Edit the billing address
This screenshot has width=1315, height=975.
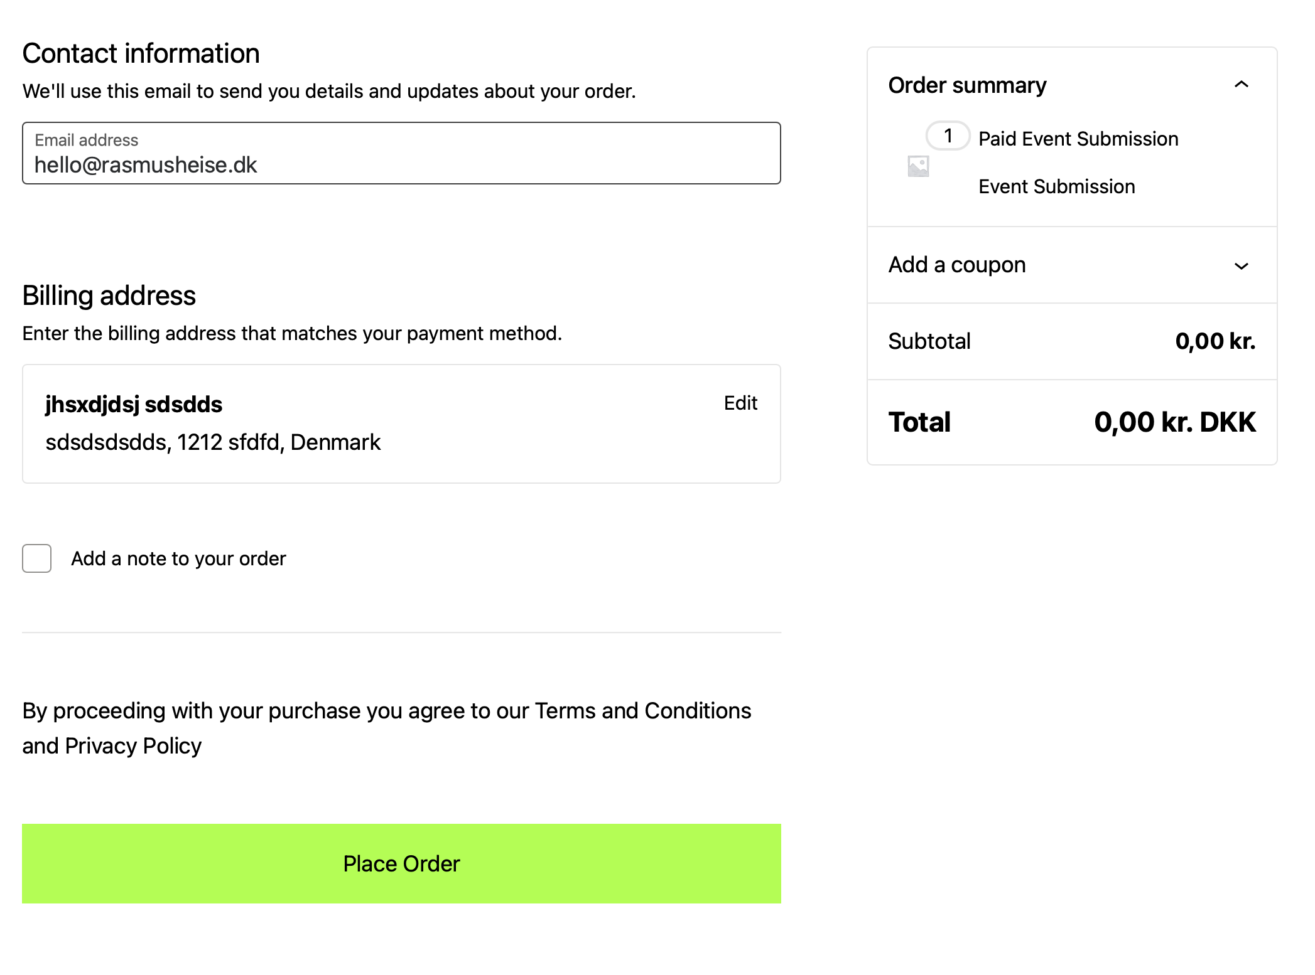(740, 403)
